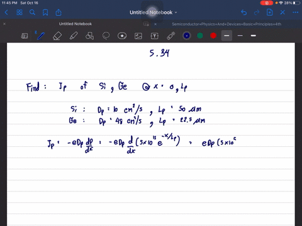Open the split view icon beside tab
Viewport: 302px width, 226px height.
[146, 24]
